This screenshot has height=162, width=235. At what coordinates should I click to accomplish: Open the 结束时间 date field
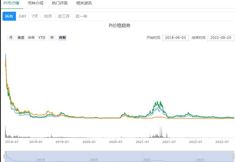(221, 38)
